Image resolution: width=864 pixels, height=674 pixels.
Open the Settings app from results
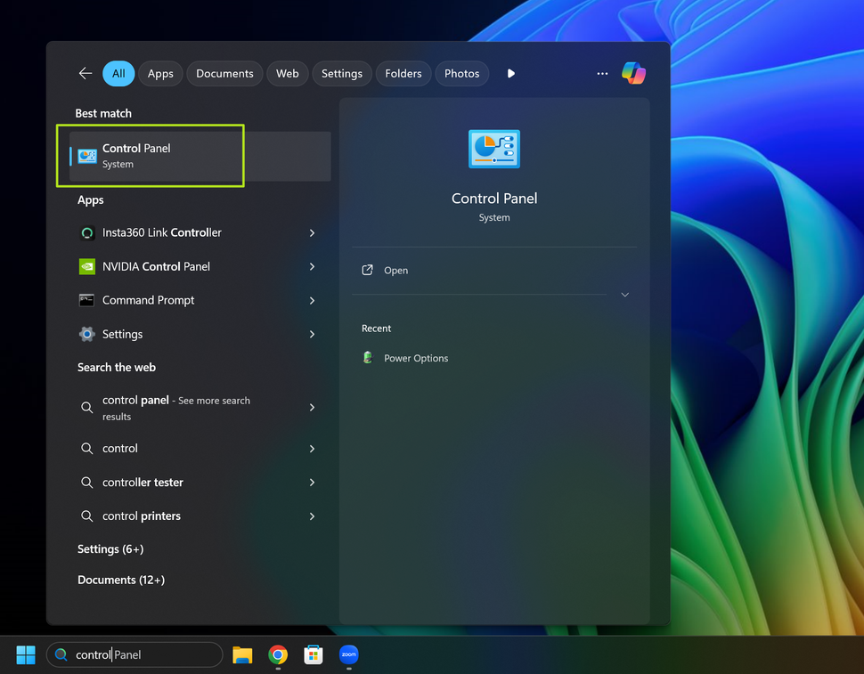[123, 334]
